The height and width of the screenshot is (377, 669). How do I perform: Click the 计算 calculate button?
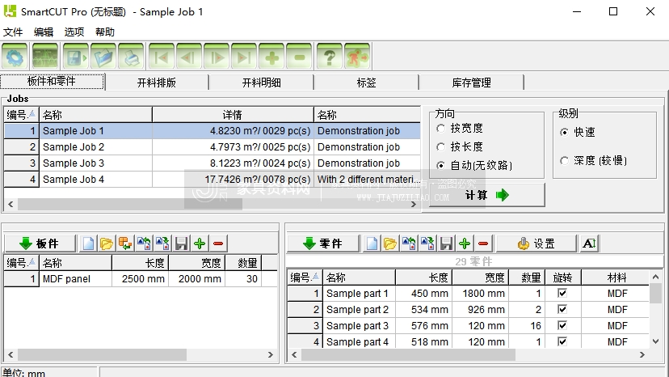[x=487, y=195]
